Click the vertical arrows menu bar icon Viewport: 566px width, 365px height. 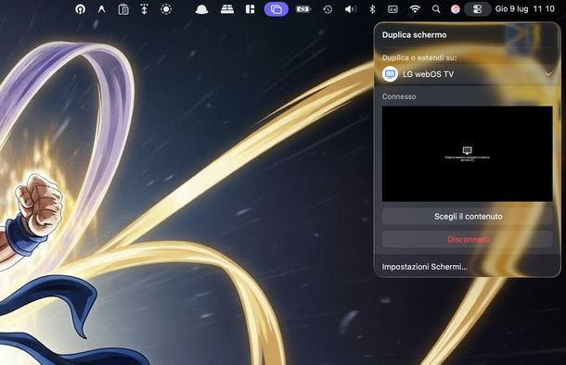tap(144, 9)
